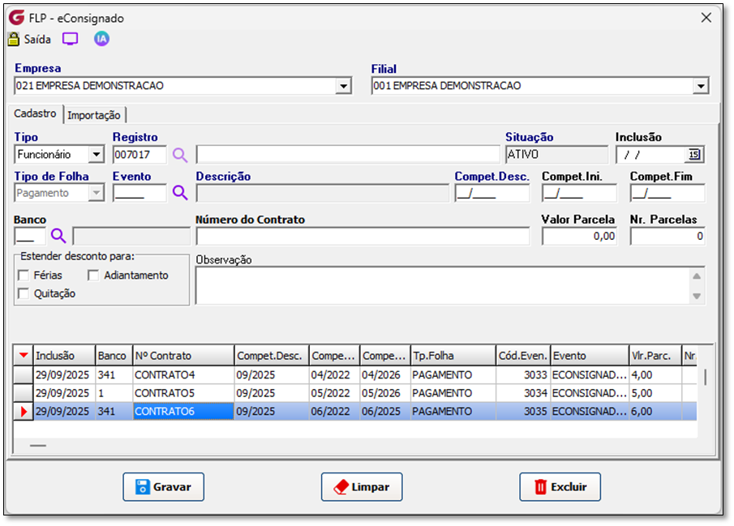Image resolution: width=734 pixels, height=526 pixels.
Task: Open the Tipo Funcionário dropdown
Action: (97, 155)
